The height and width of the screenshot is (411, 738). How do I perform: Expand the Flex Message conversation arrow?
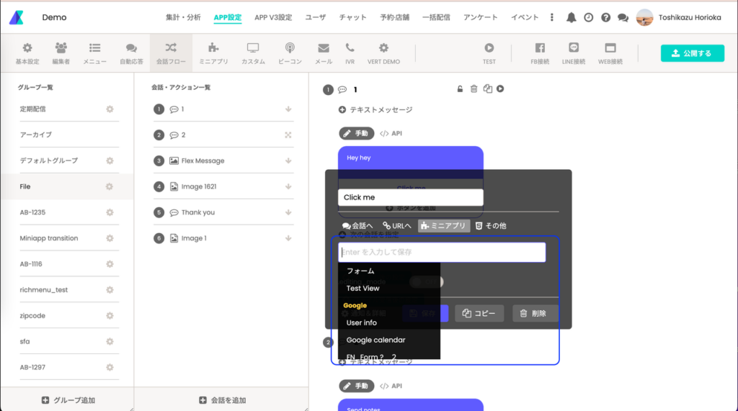click(x=288, y=161)
